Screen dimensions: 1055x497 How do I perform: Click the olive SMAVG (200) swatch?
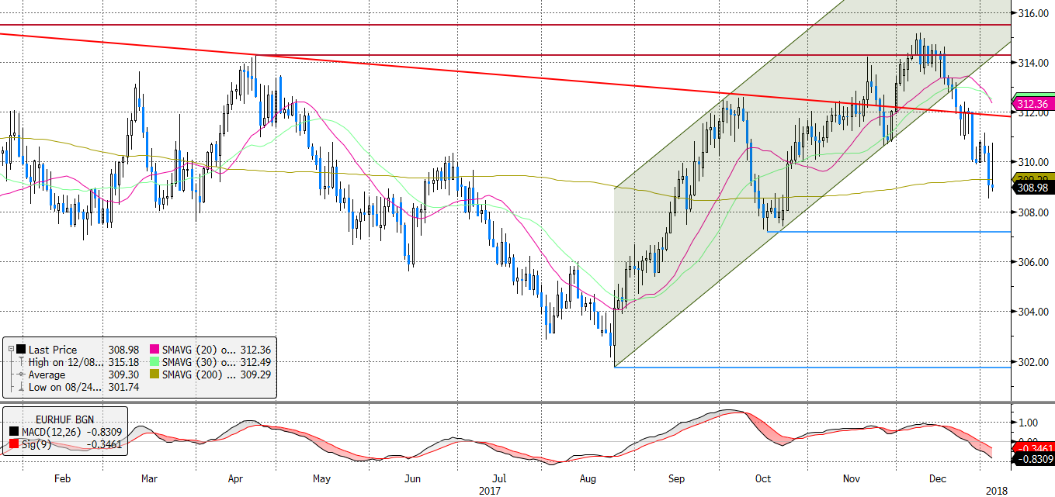(153, 374)
